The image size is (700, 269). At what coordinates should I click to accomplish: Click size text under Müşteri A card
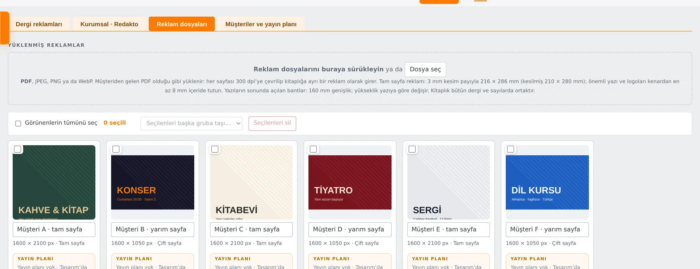tap(49, 243)
